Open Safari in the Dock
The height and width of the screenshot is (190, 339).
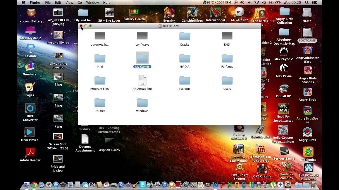click(41, 185)
